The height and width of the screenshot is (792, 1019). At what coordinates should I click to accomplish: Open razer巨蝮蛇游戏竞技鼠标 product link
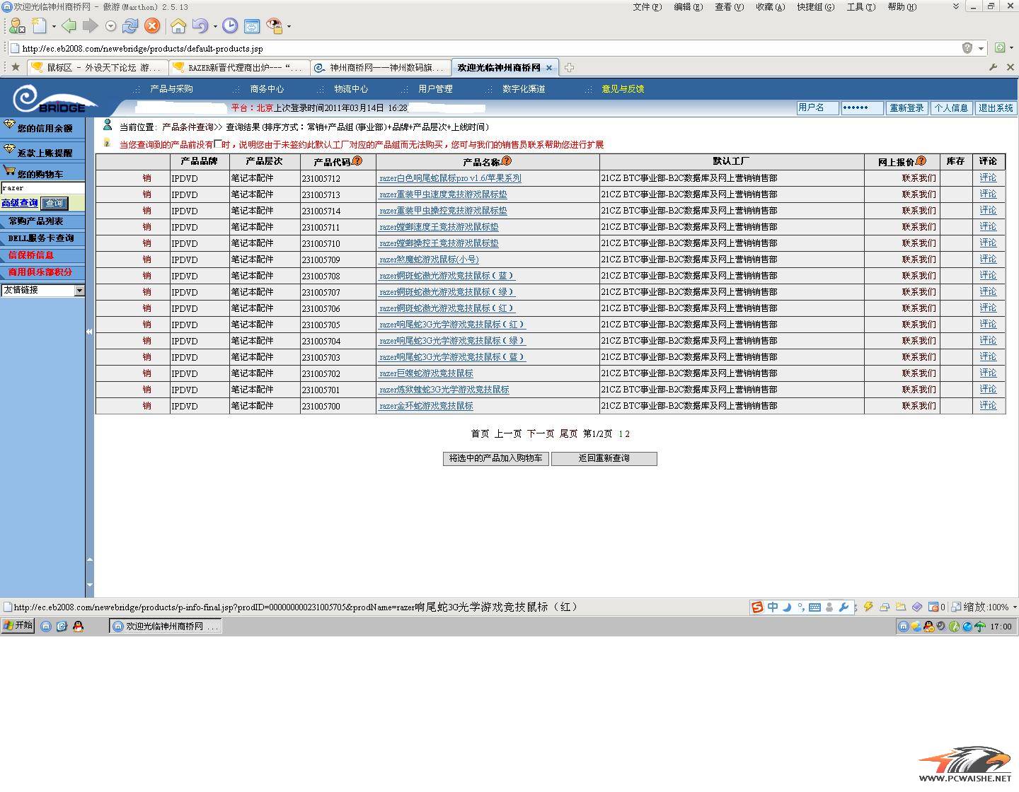click(x=426, y=373)
